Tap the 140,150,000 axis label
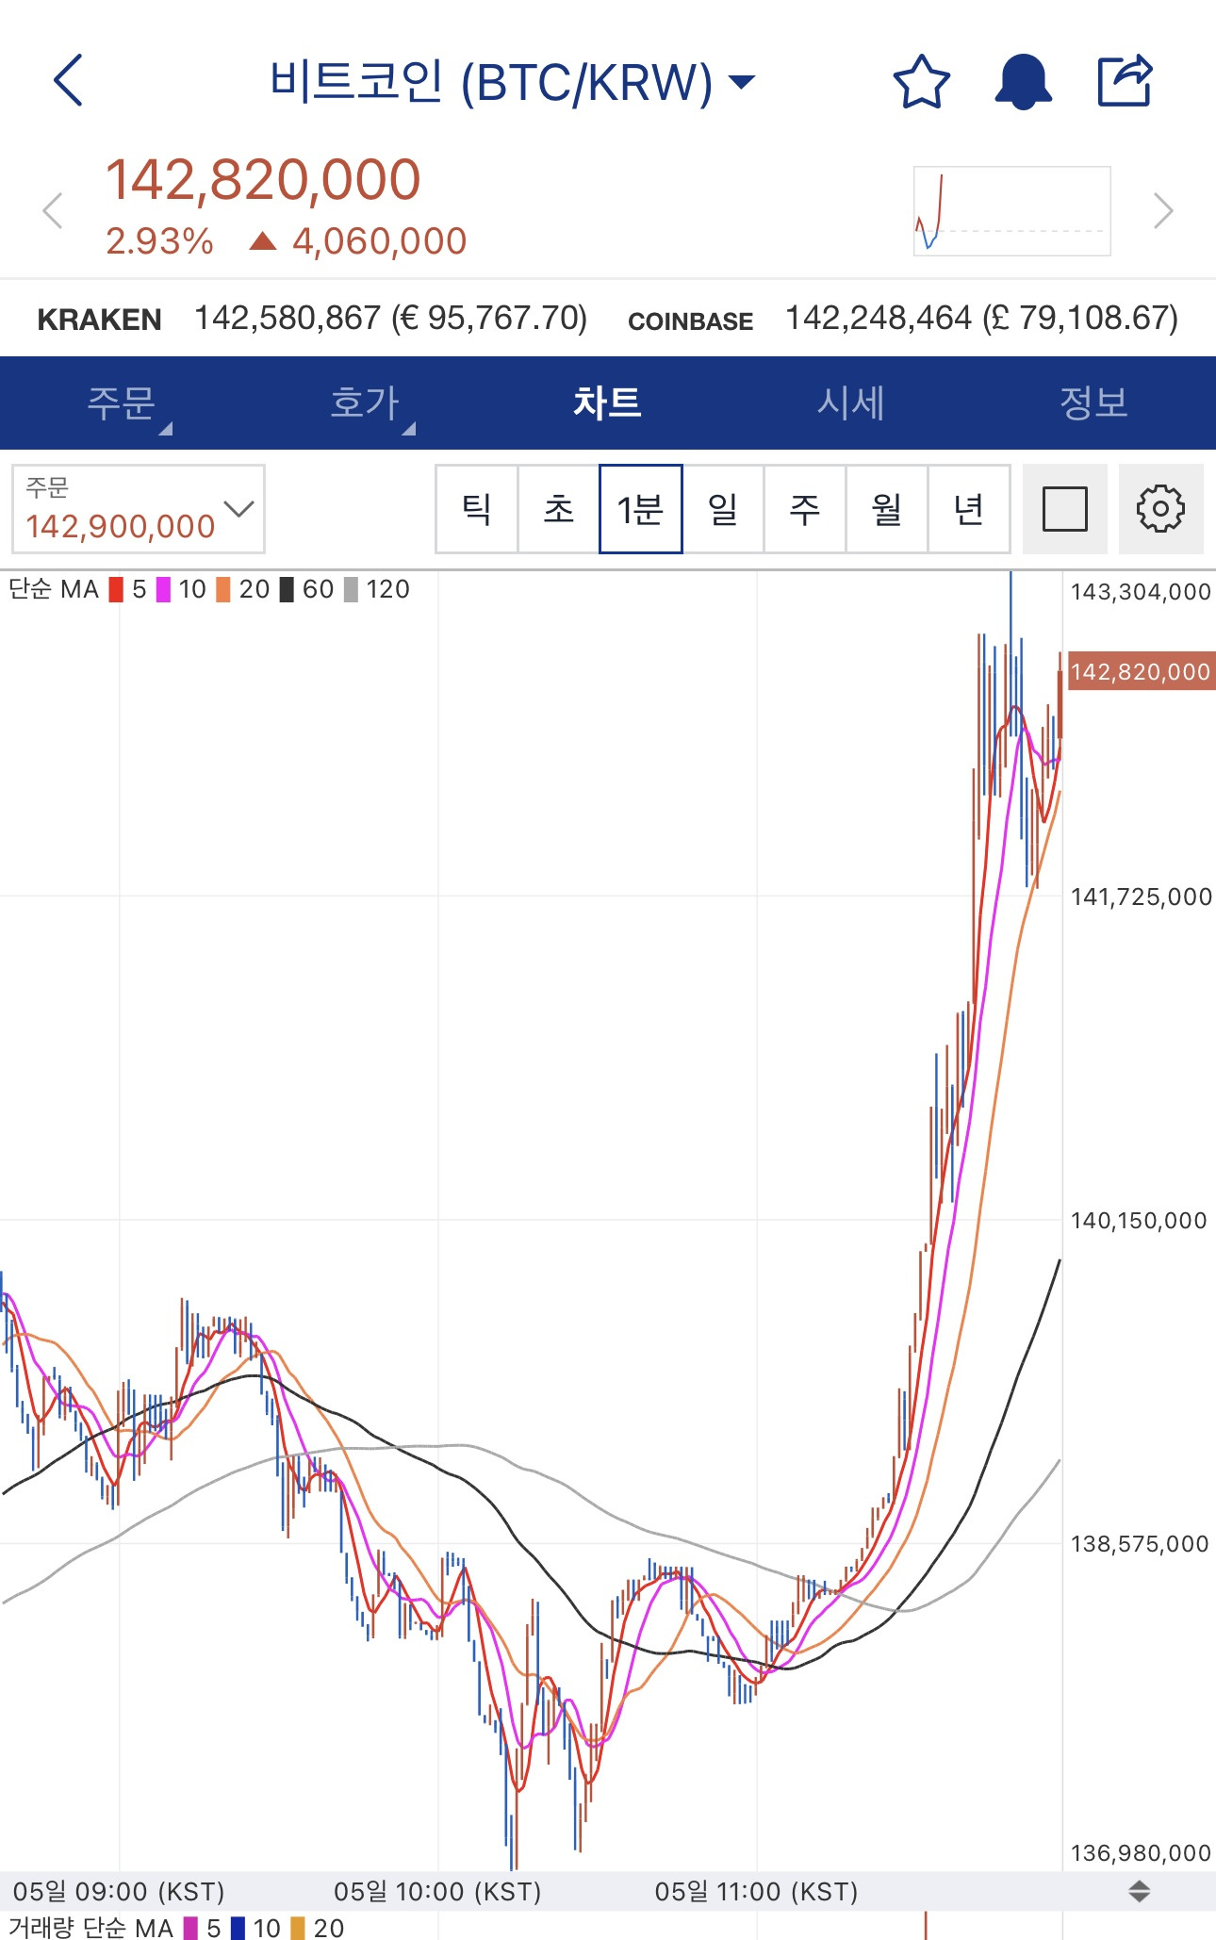Image resolution: width=1216 pixels, height=1940 pixels. pos(1139,1221)
